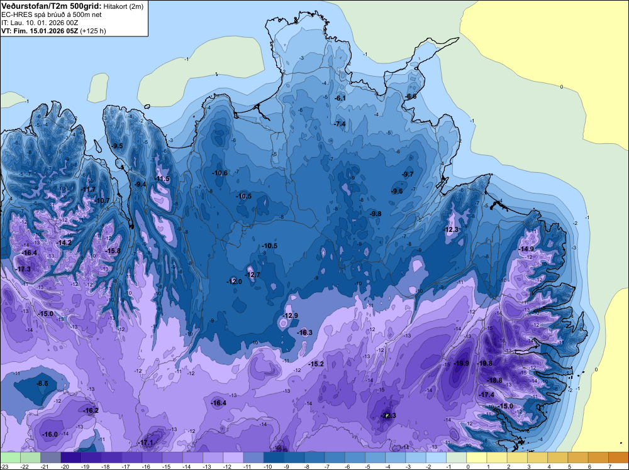Select the -9.5 temperature label
629x470 pixels.
pyautogui.click(x=118, y=146)
